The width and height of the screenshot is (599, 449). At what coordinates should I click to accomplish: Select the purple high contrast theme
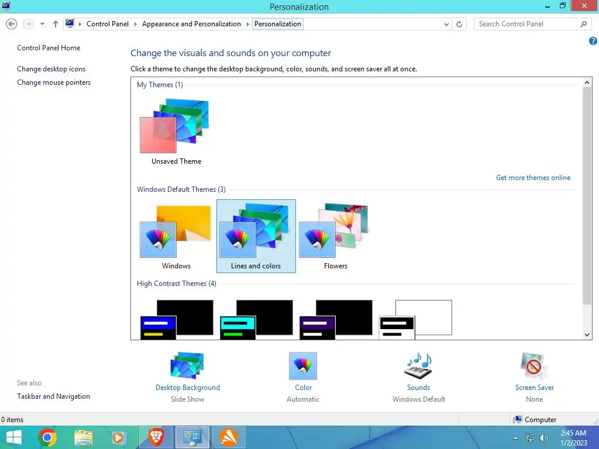(x=336, y=320)
